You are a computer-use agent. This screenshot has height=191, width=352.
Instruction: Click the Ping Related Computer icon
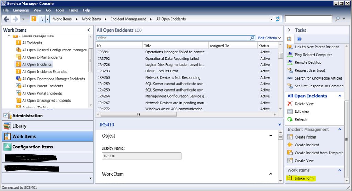point(290,55)
